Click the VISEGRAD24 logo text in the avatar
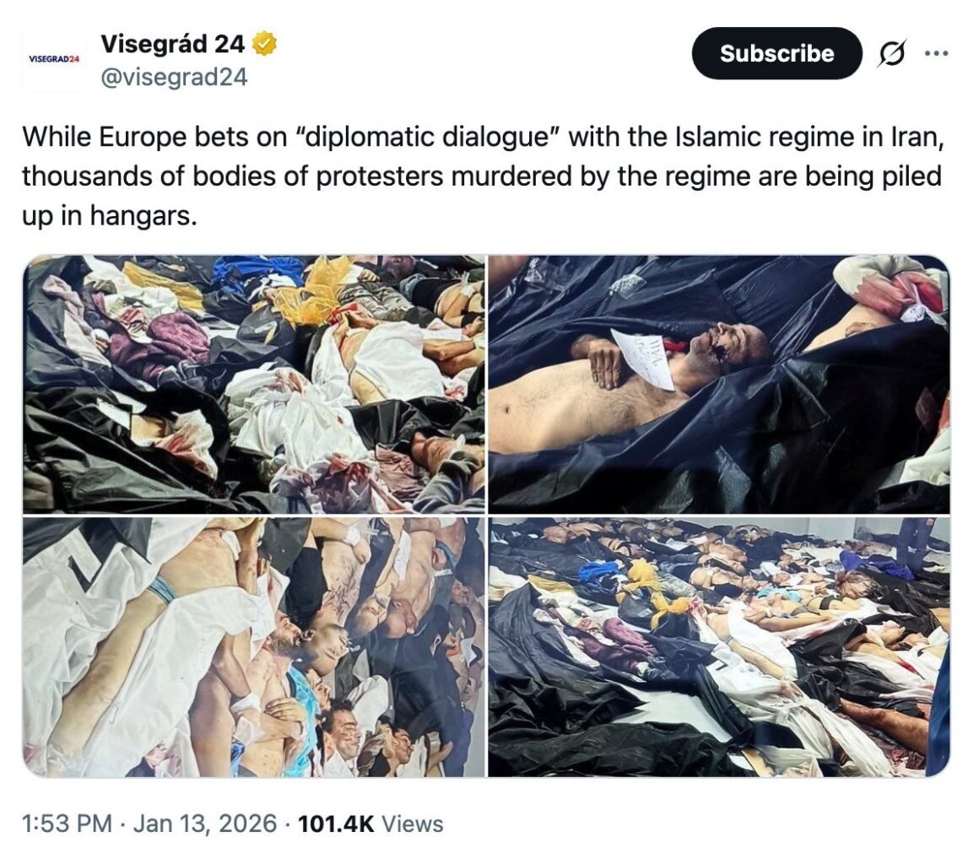The height and width of the screenshot is (864, 968). (x=54, y=58)
